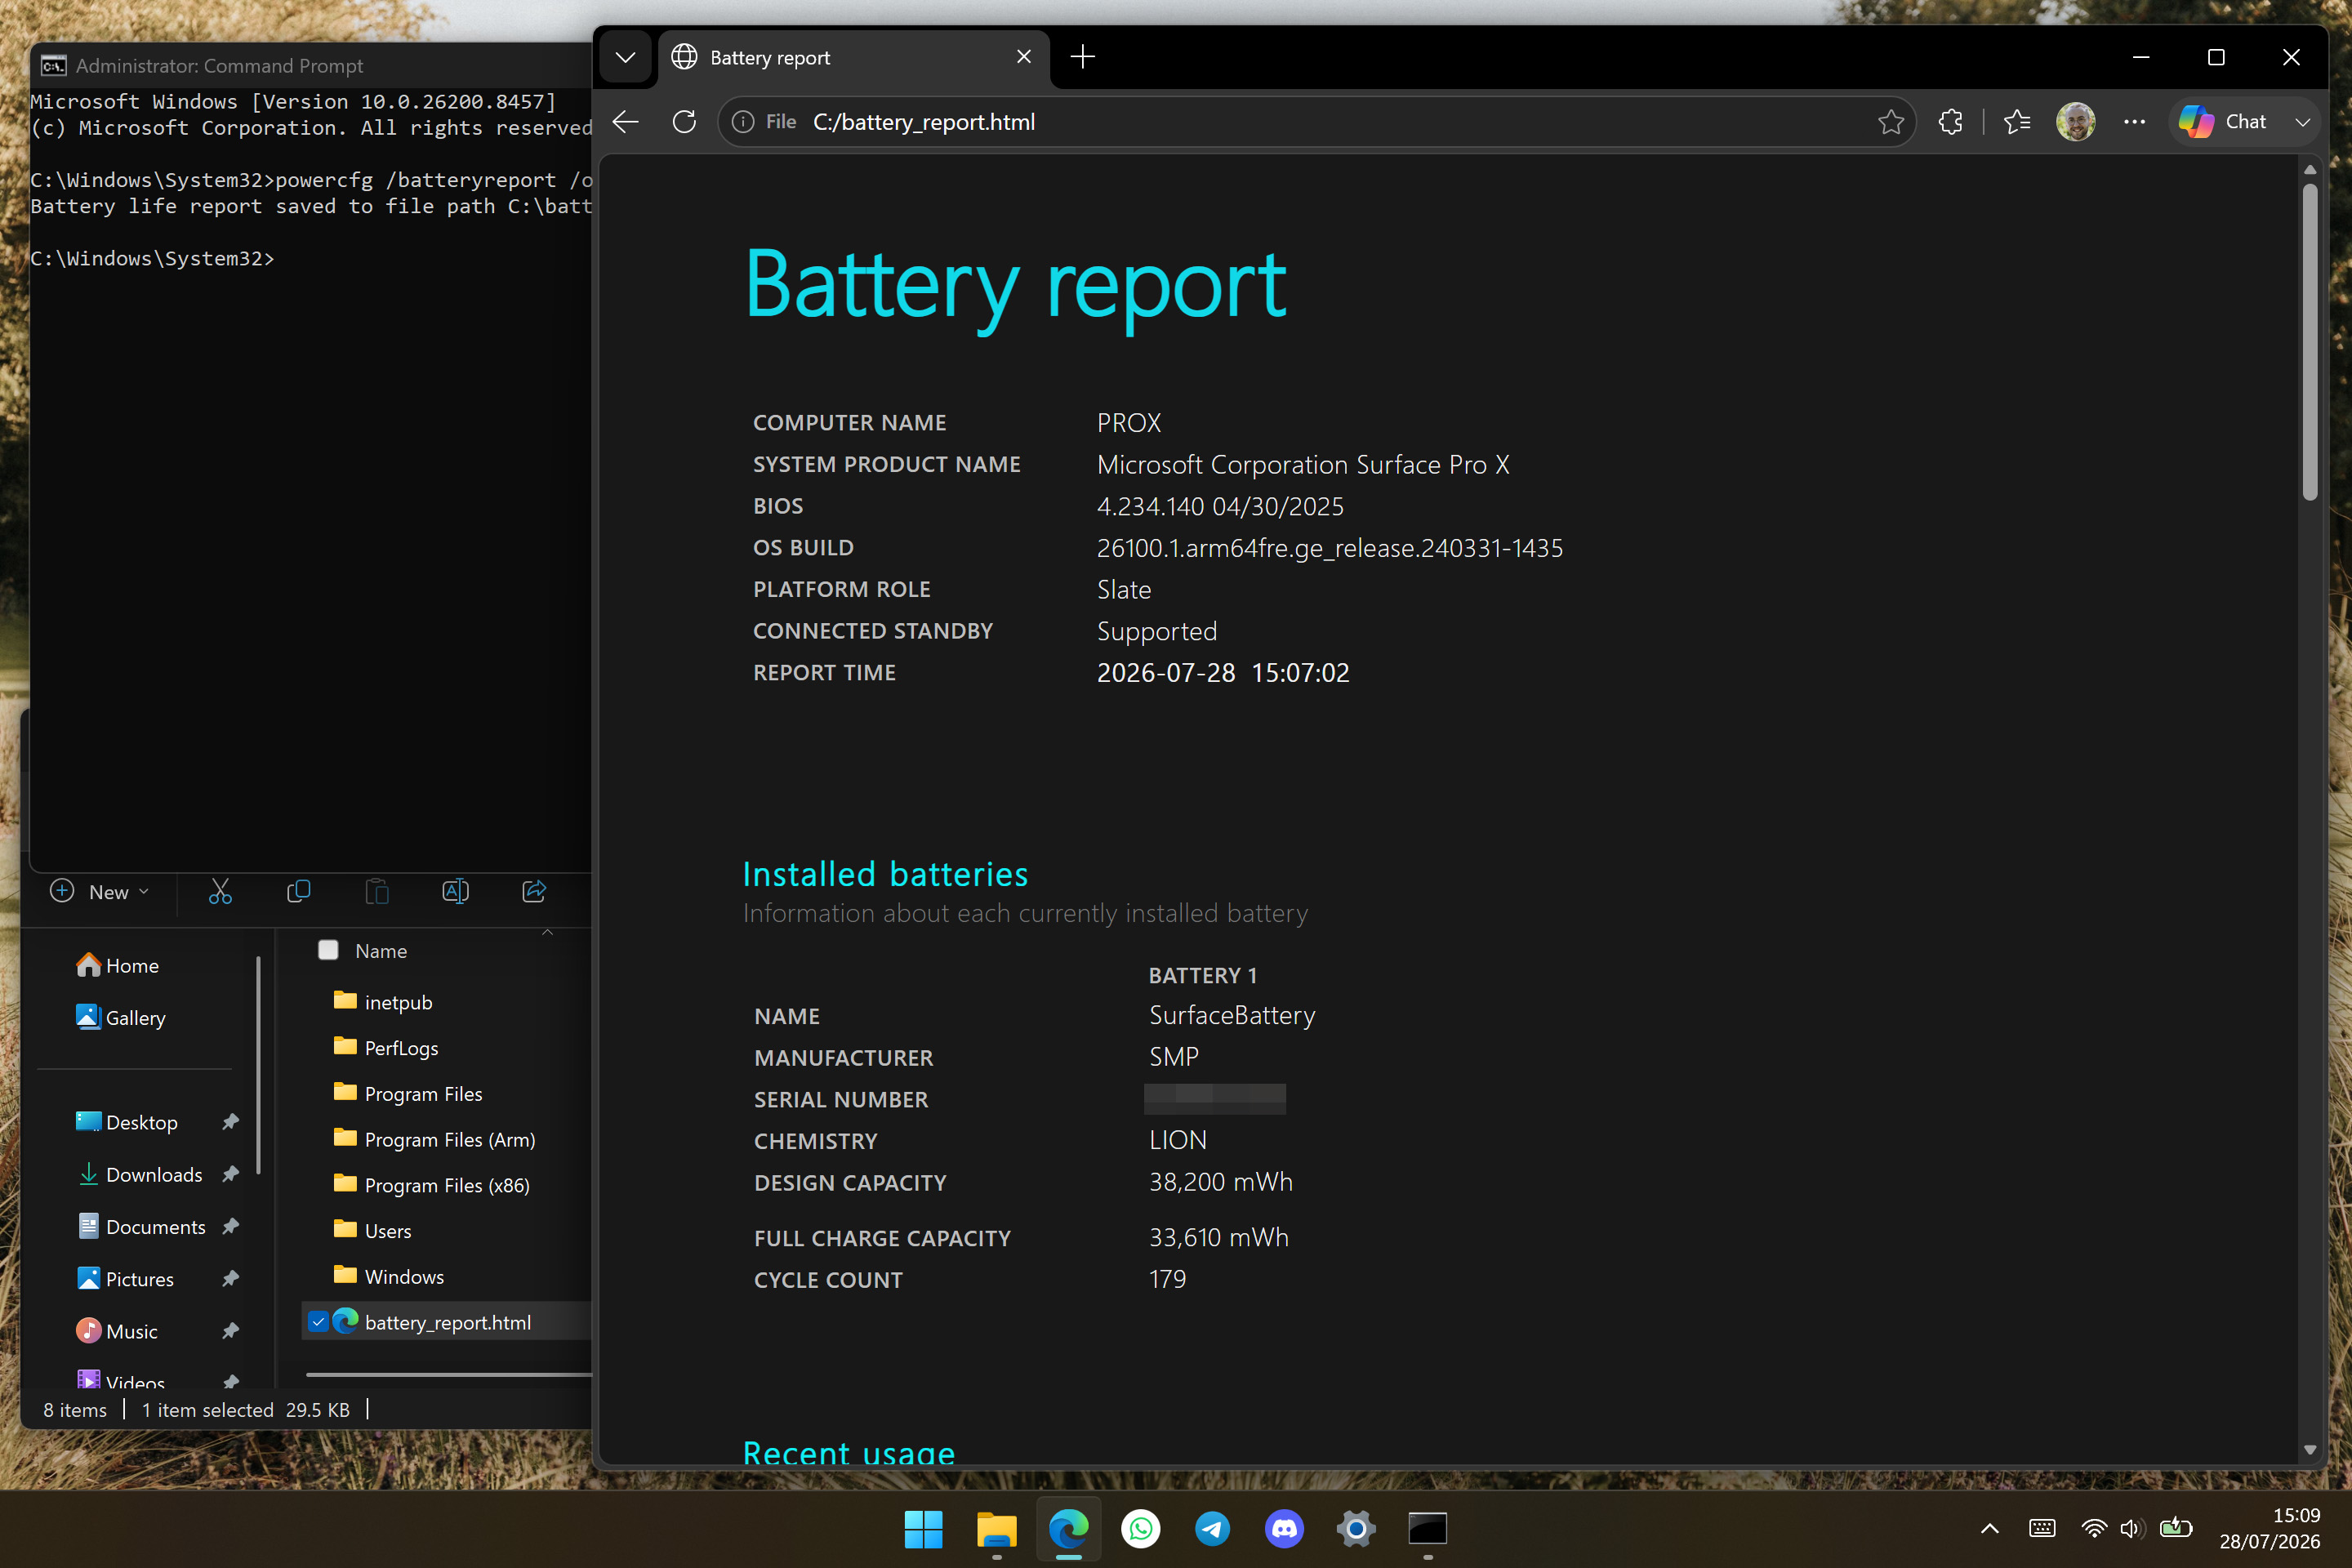This screenshot has height=1568, width=2352.
Task: Open the volume tray icon
Action: (x=2131, y=1529)
